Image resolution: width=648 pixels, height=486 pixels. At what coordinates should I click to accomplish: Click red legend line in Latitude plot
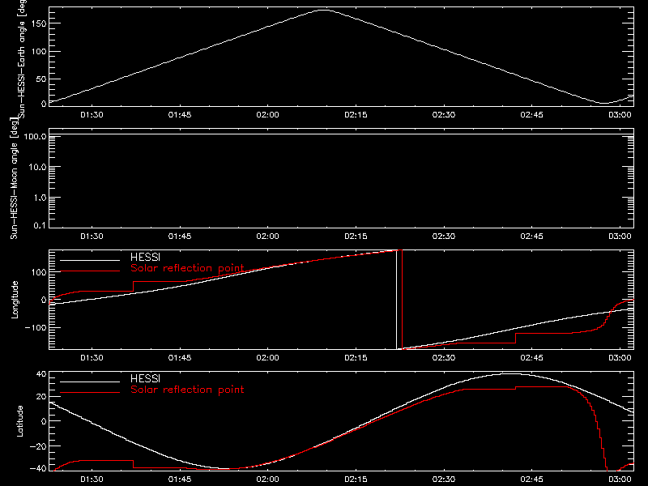click(x=90, y=393)
